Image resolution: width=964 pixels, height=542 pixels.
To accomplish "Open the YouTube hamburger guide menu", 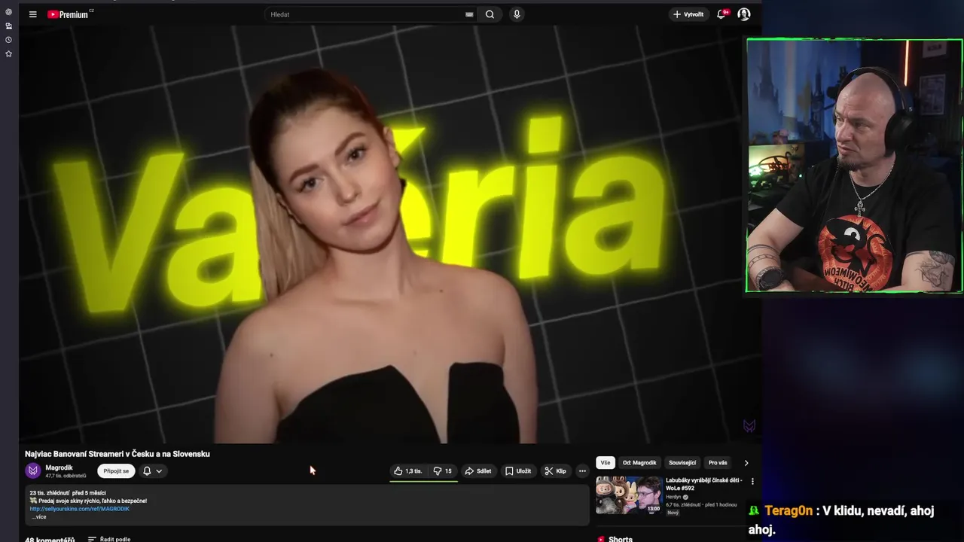I will [32, 14].
